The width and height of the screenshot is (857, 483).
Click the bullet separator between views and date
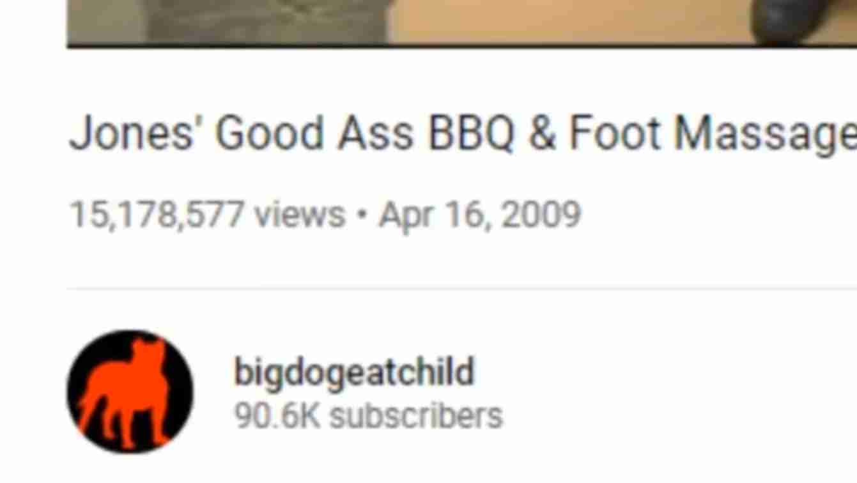pos(362,215)
